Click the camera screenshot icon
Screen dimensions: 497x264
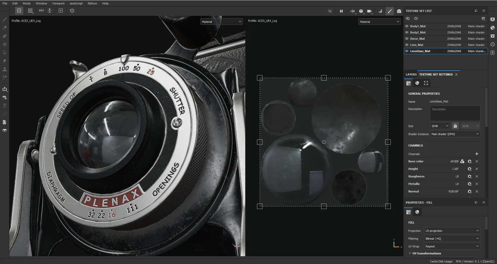click(x=399, y=11)
